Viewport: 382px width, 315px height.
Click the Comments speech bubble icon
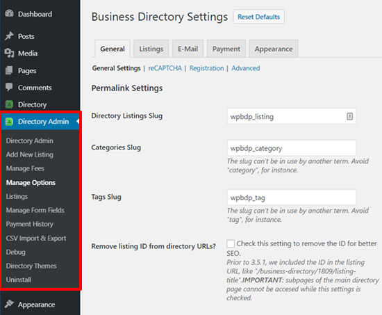9,87
